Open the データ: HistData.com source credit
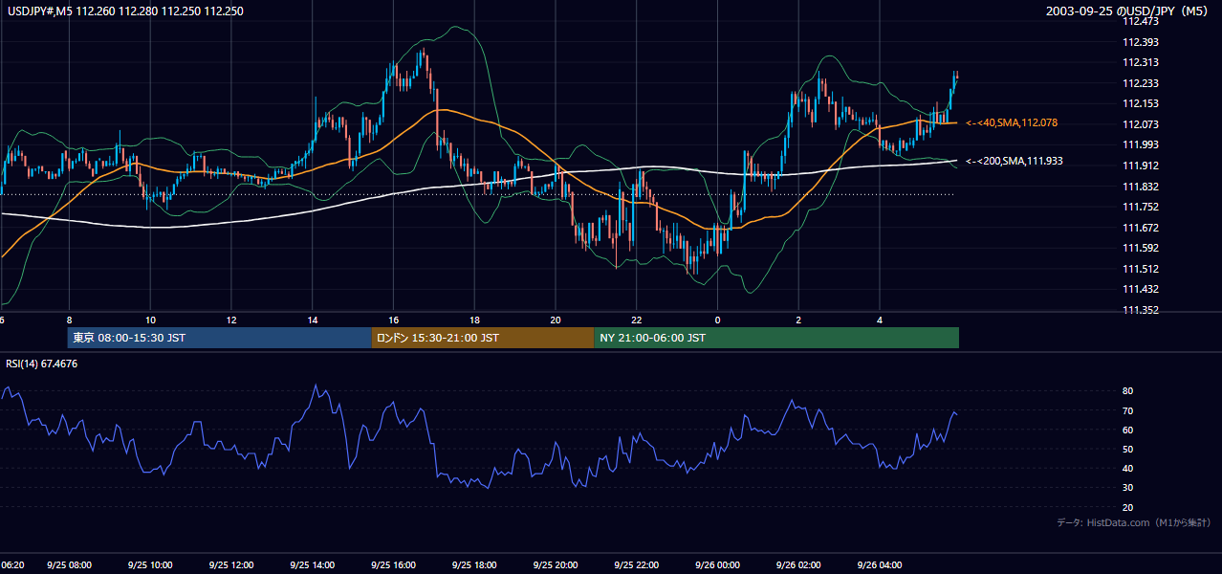 tap(1133, 522)
